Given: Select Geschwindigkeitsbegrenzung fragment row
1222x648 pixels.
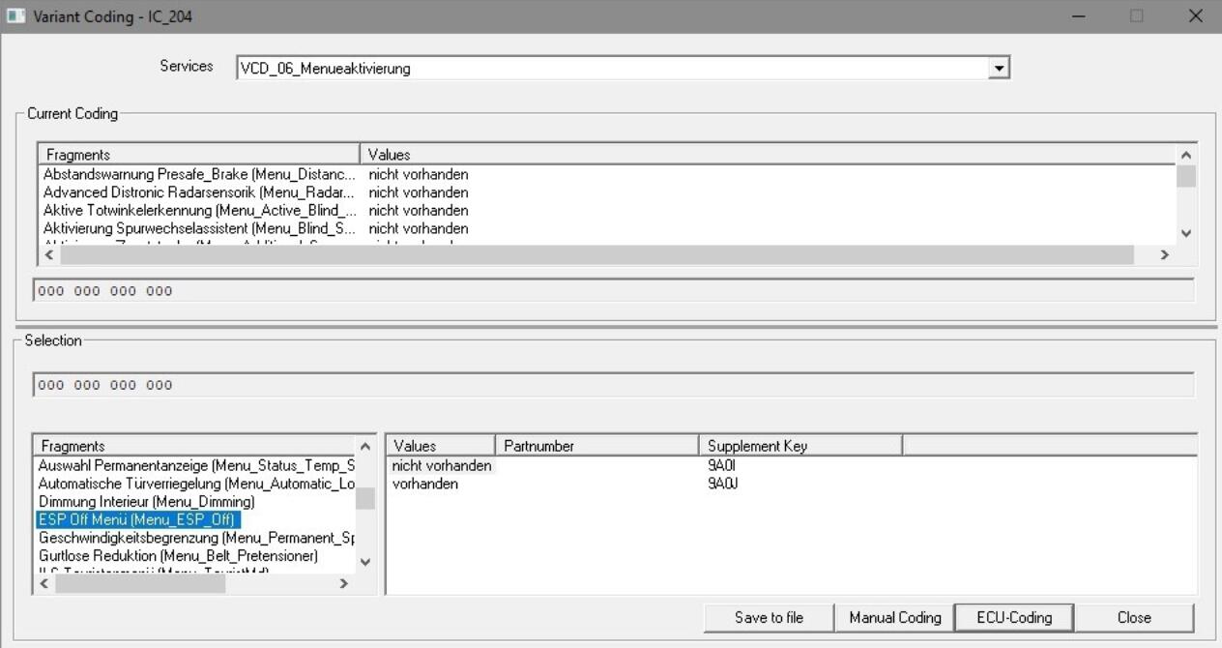Looking at the screenshot, I should (x=196, y=538).
